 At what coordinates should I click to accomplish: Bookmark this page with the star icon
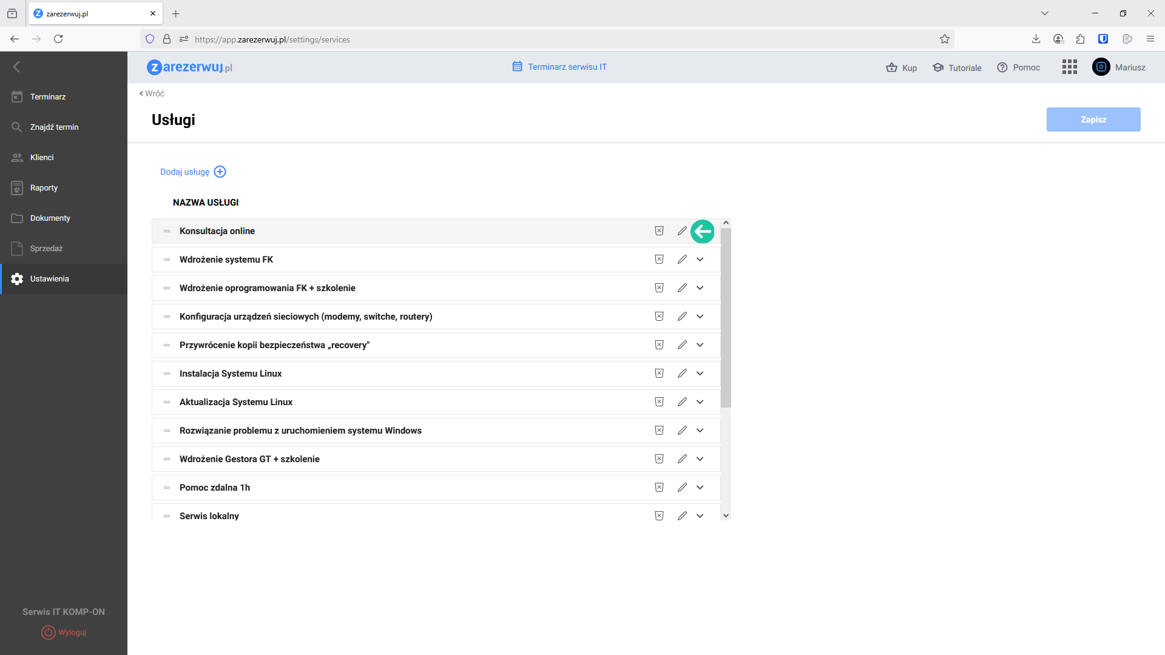[x=945, y=39]
